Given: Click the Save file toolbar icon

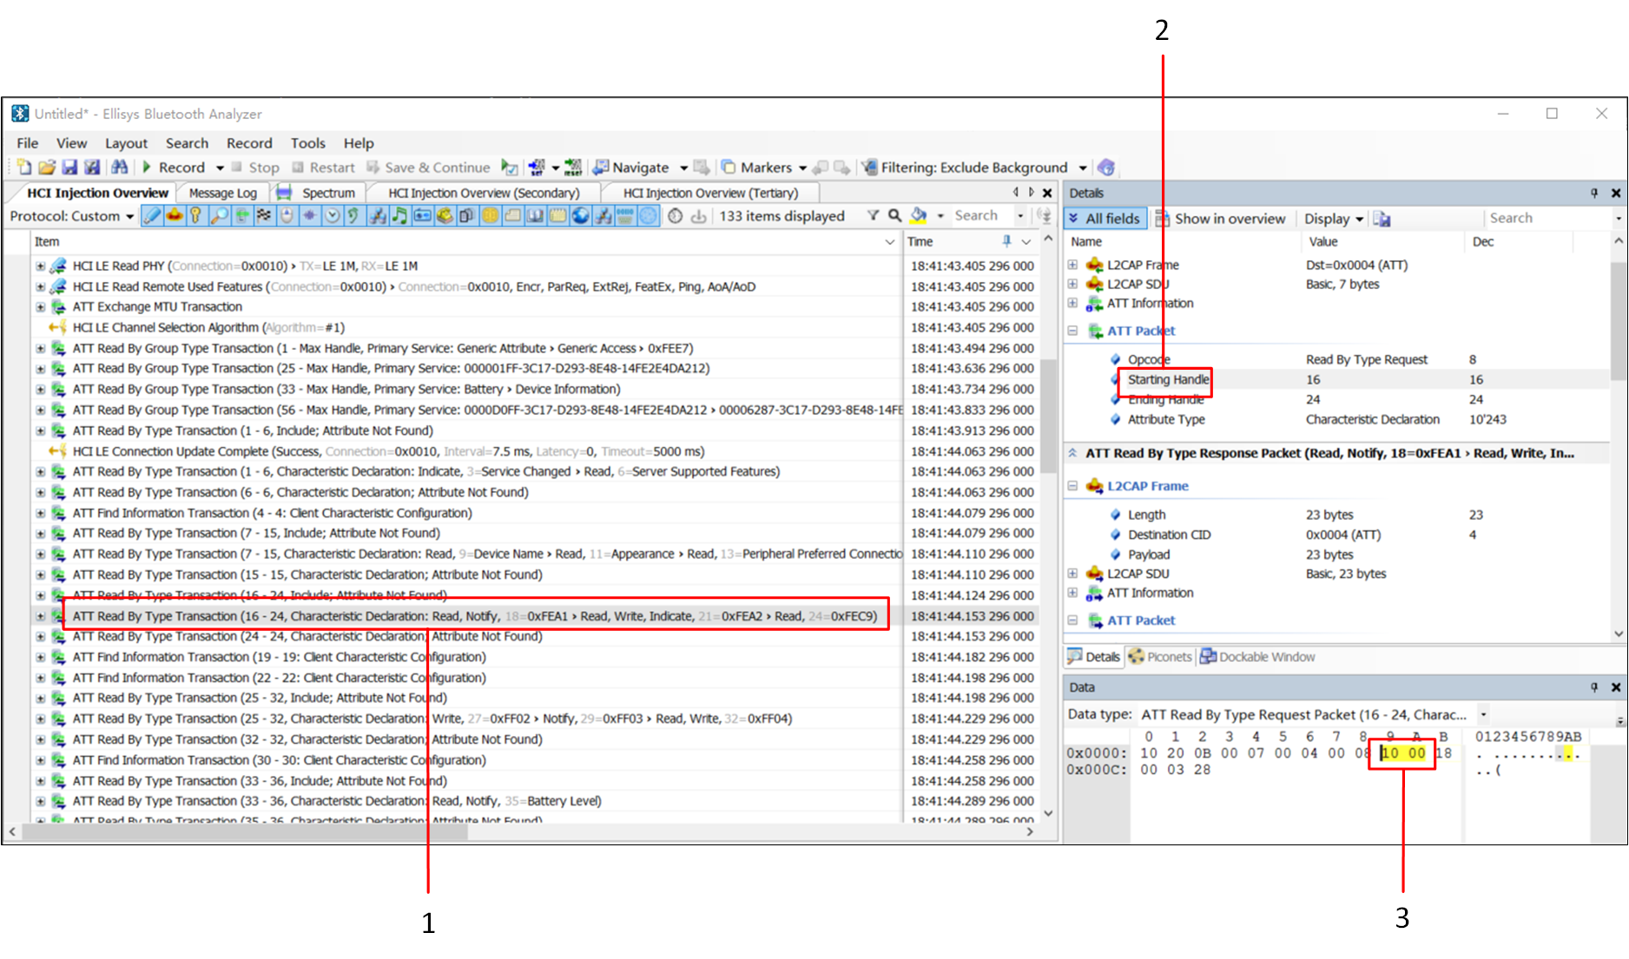Looking at the screenshot, I should point(69,167).
